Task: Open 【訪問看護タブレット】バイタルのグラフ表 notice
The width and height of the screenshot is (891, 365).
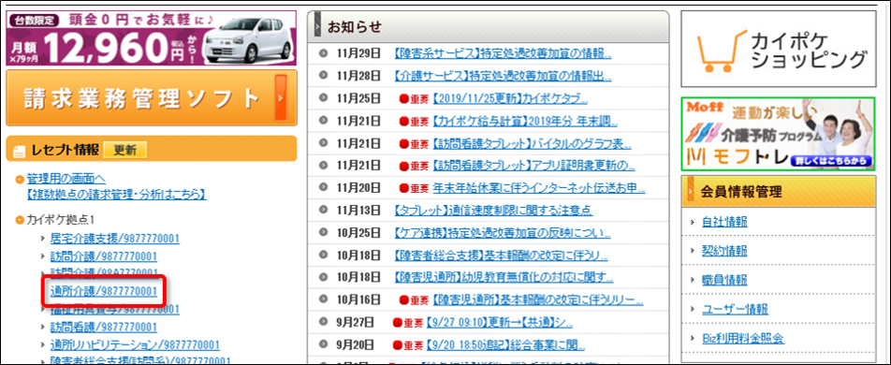Action: 533,143
